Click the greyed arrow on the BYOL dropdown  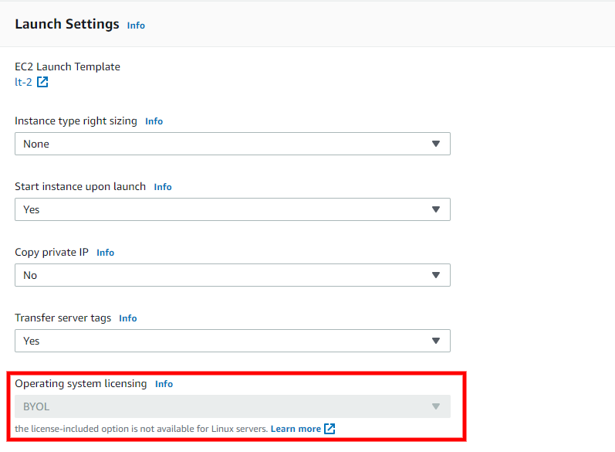[436, 406]
